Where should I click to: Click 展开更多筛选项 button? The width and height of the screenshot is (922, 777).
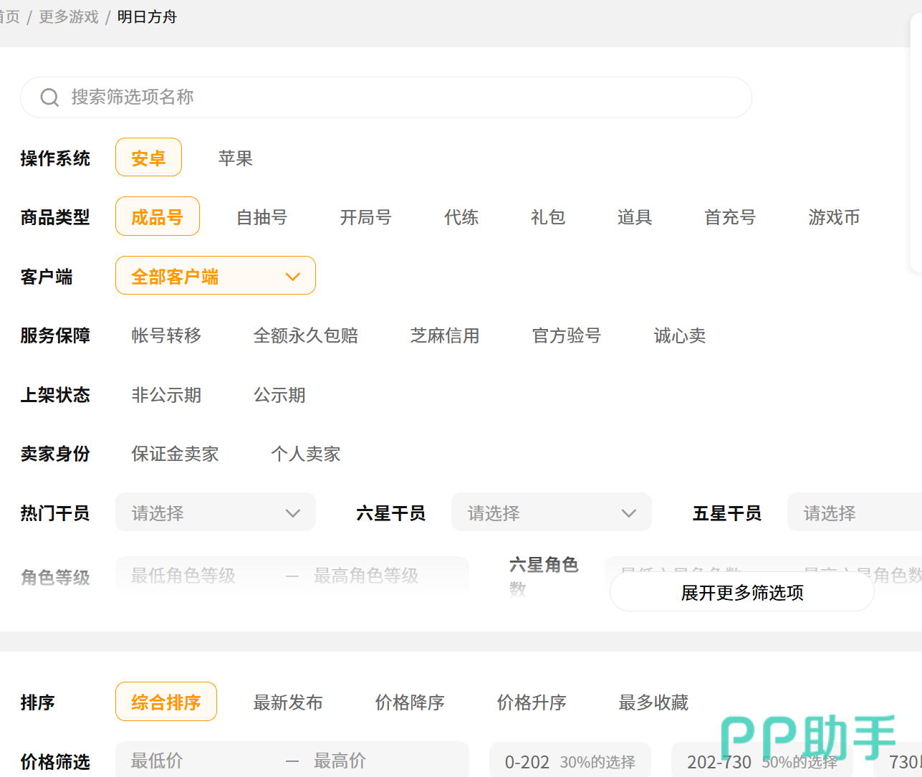(x=741, y=593)
